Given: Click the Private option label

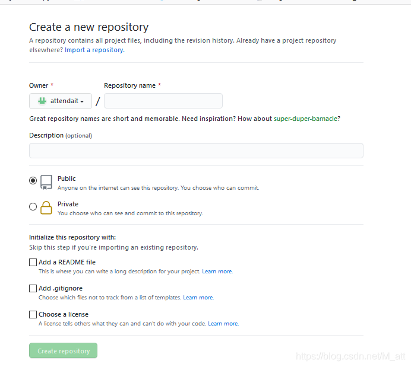Looking at the screenshot, I should pos(68,204).
